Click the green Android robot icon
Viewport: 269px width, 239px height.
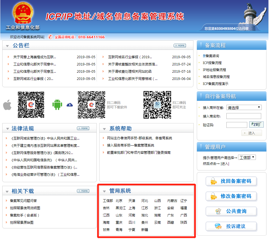point(57,104)
